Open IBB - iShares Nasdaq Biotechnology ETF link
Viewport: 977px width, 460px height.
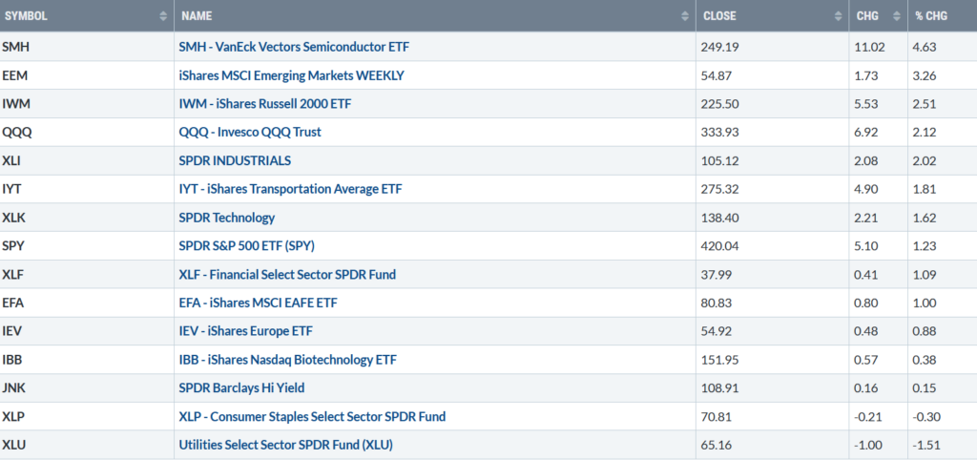288,360
